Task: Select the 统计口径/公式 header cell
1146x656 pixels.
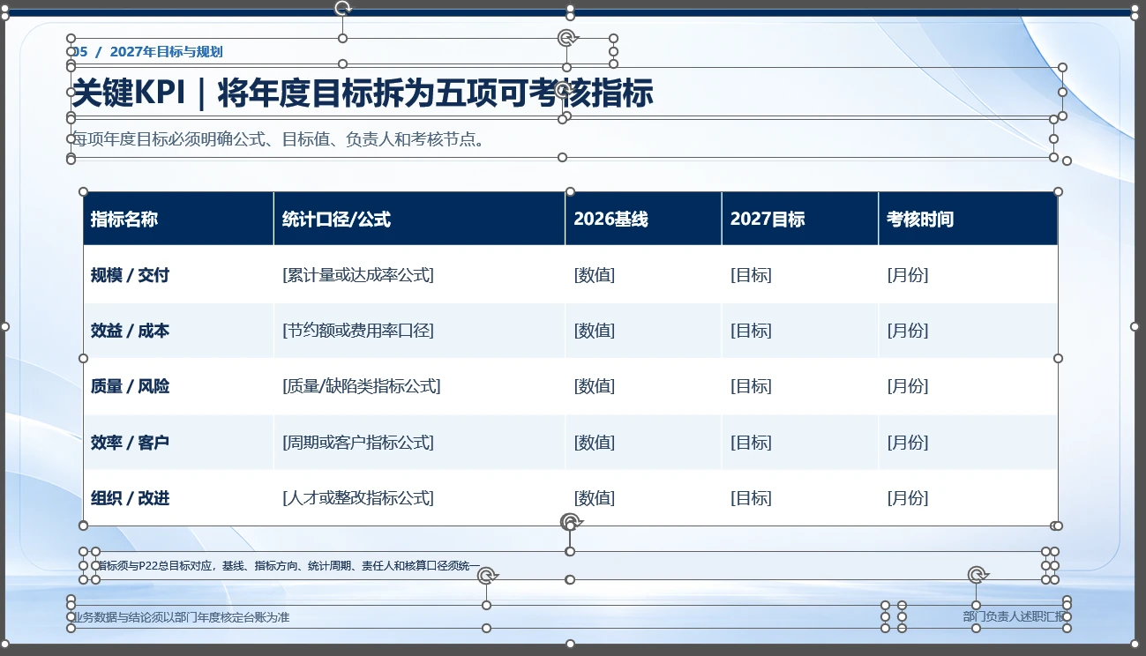Action: (x=419, y=219)
